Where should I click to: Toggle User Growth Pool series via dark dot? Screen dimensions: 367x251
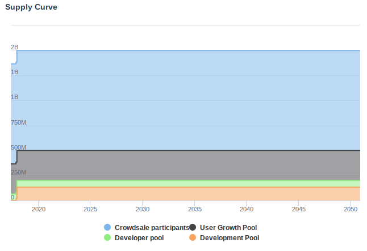click(x=193, y=227)
